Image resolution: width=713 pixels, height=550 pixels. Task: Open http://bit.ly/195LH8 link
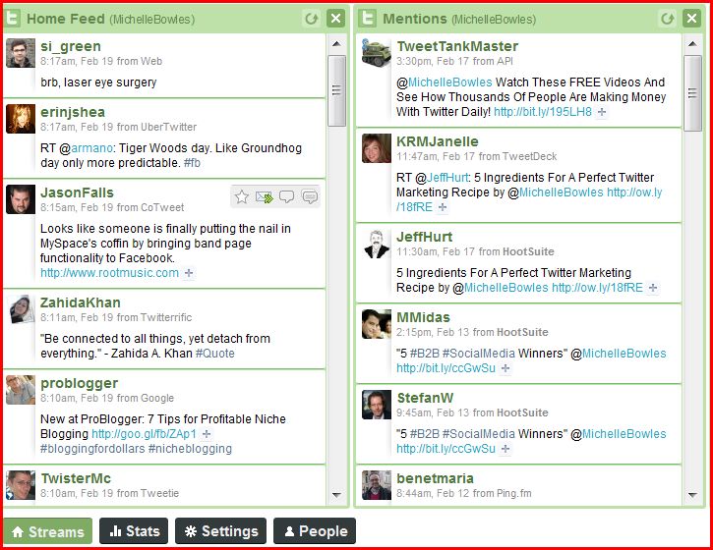543,112
